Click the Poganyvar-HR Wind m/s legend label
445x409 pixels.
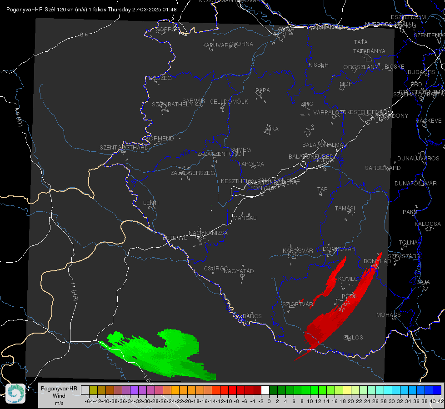point(59,396)
